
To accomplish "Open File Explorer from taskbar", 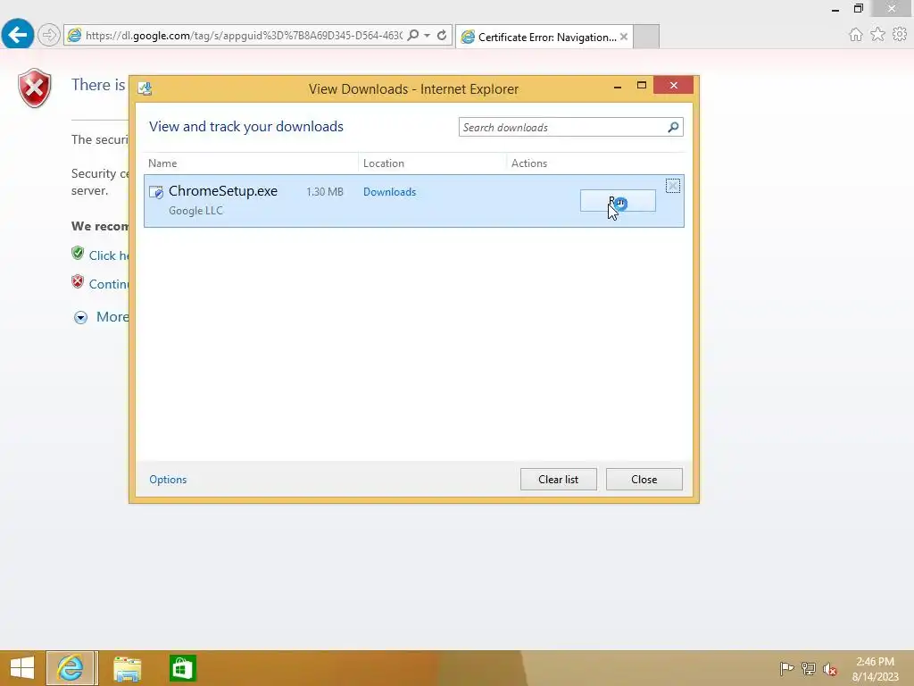I will pyautogui.click(x=127, y=668).
